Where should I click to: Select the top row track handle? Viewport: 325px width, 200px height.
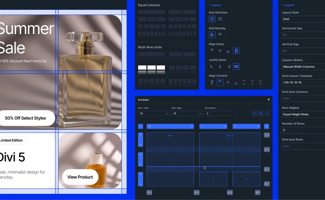tap(141, 140)
